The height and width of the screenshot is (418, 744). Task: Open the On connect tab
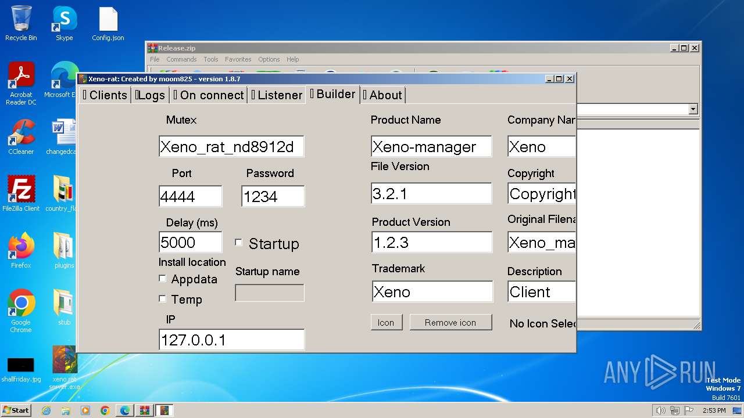tap(208, 95)
